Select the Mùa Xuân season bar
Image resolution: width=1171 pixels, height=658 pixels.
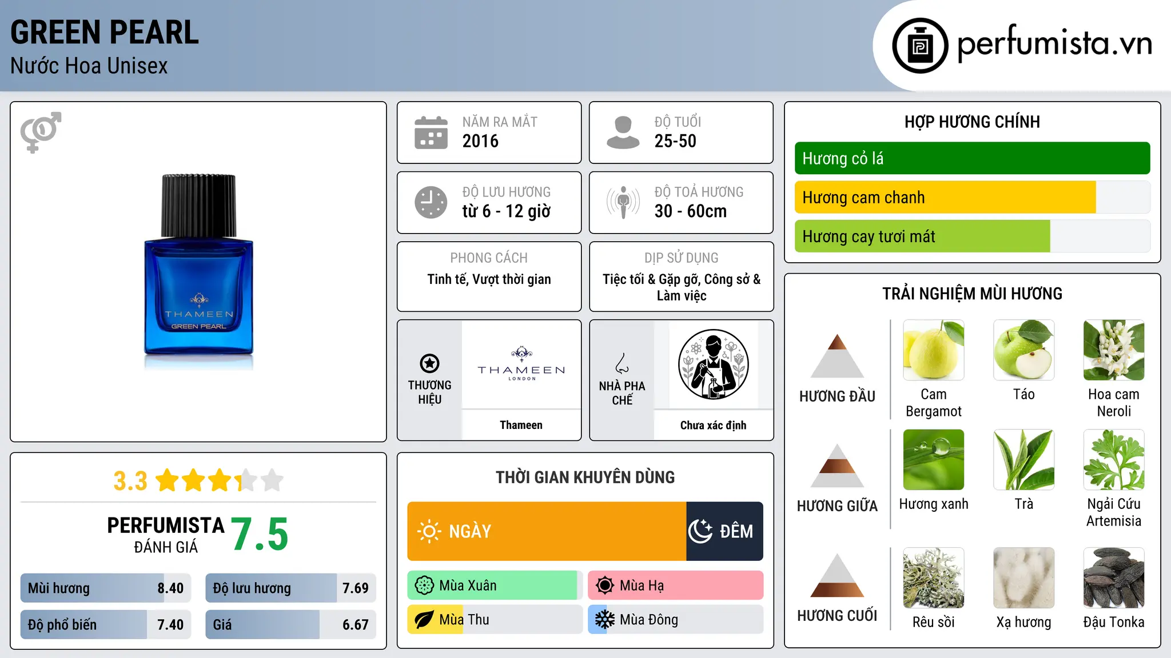tap(495, 585)
